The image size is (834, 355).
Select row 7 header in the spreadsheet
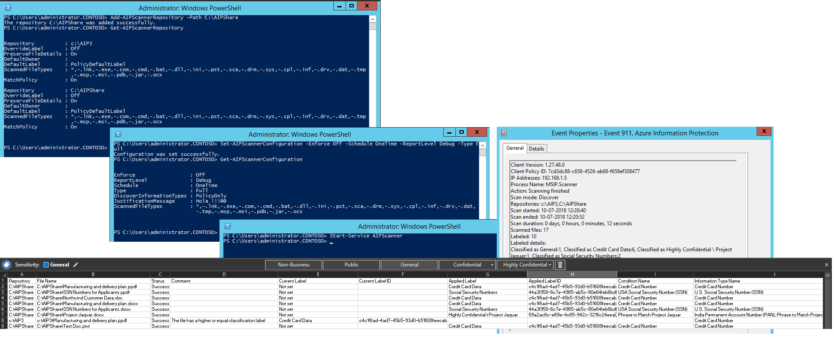(x=3, y=315)
